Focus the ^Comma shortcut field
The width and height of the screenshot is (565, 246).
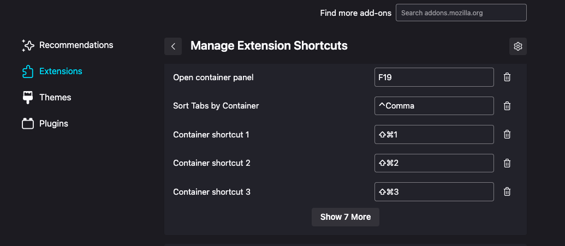pyautogui.click(x=434, y=106)
